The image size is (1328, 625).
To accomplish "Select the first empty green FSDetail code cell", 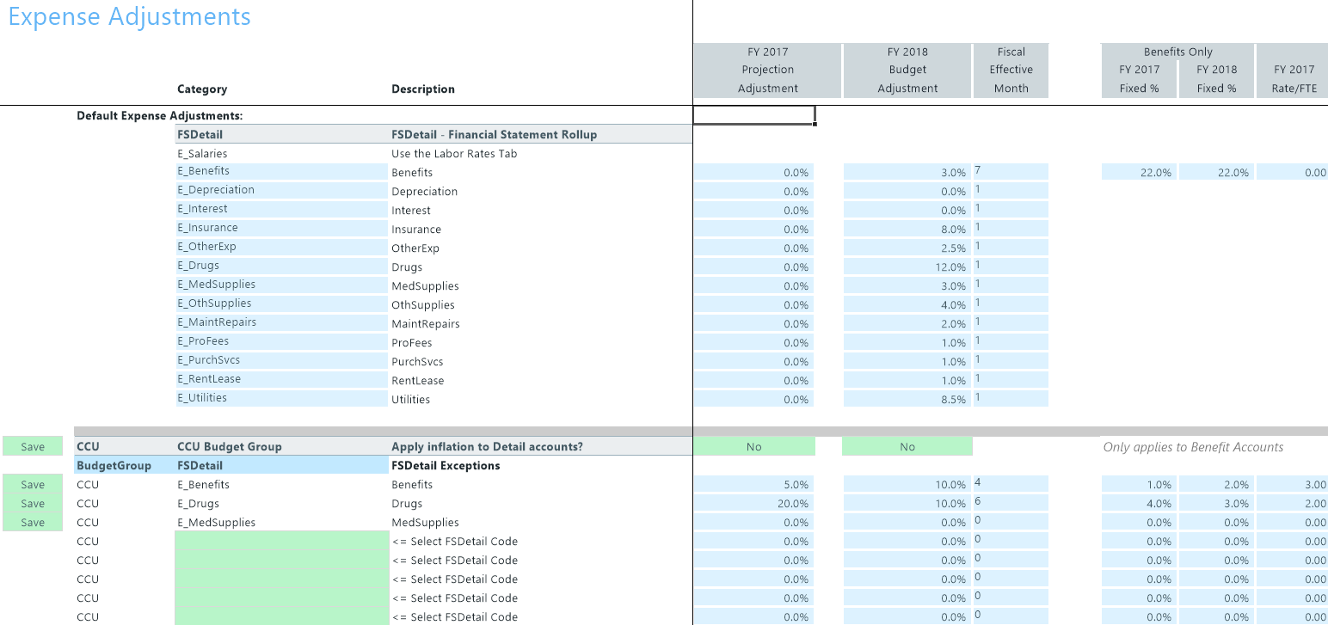I will [282, 541].
